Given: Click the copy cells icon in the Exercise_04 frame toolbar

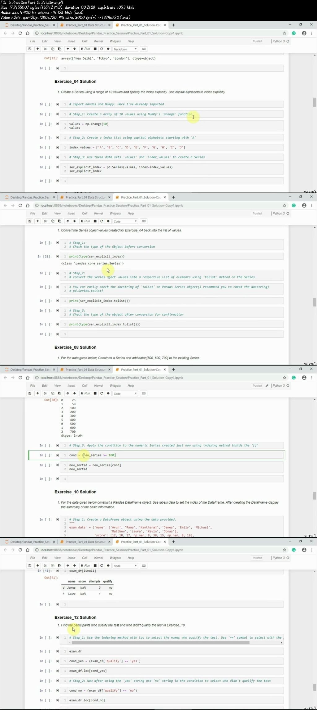Looking at the screenshot, I should [x=53, y=49].
